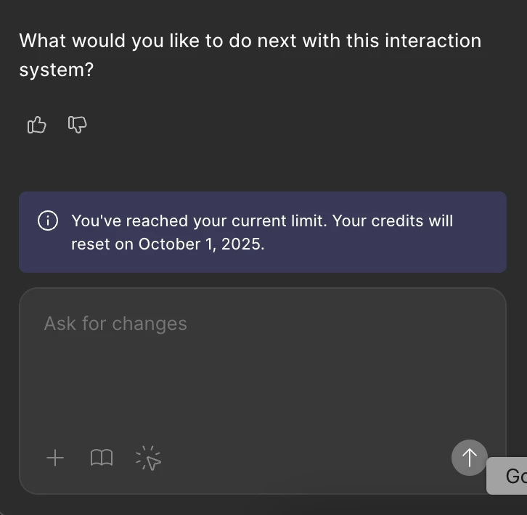Click the "Ask for changes" placeholder text
Screen dimensions: 527x515
click(x=115, y=324)
